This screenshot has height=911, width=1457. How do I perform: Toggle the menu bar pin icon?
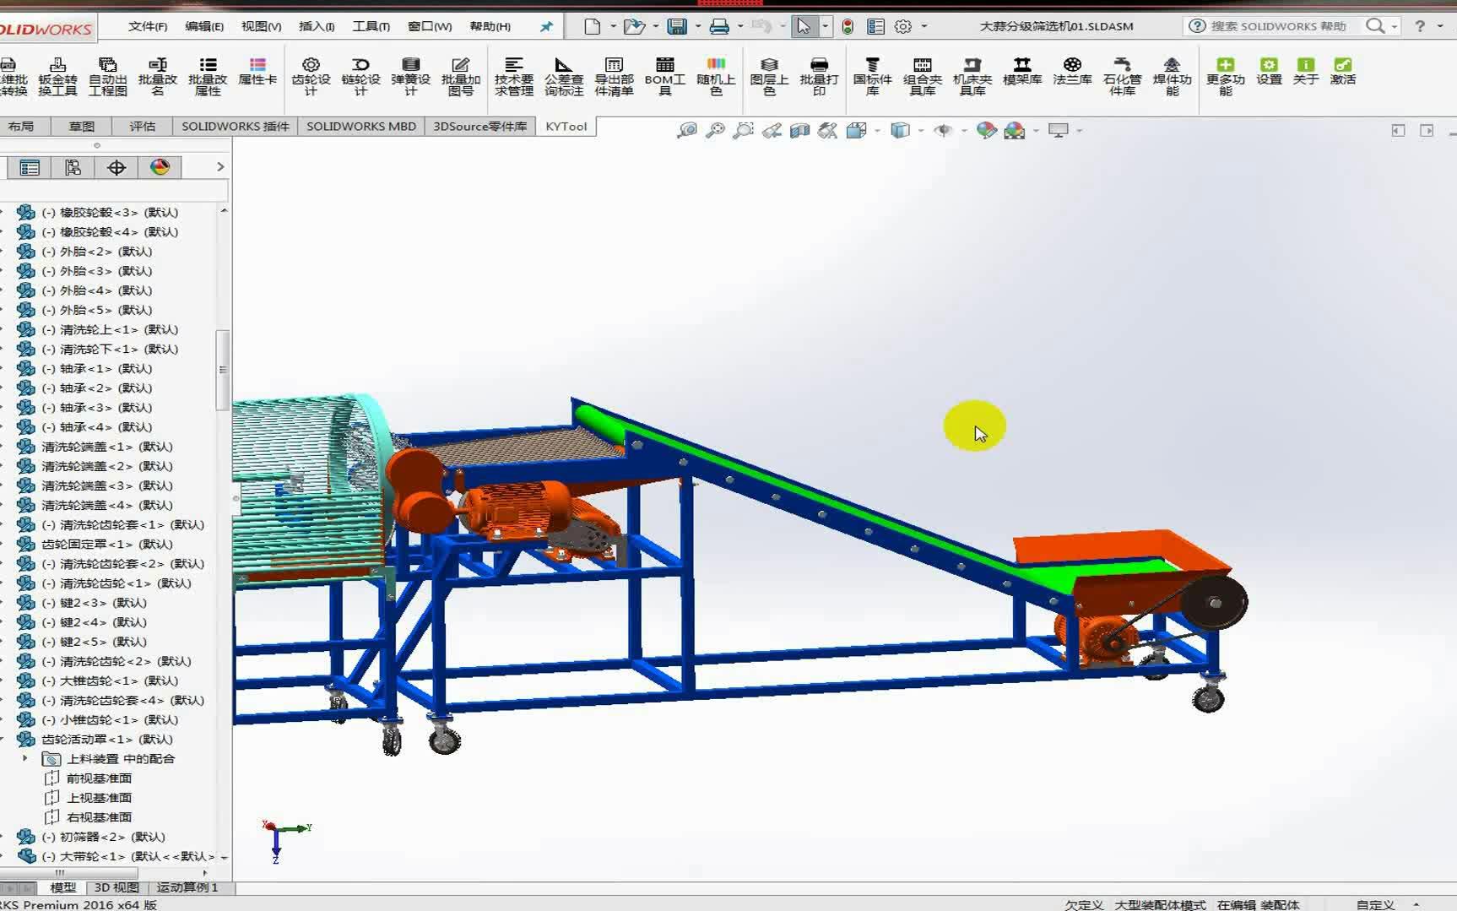[546, 26]
